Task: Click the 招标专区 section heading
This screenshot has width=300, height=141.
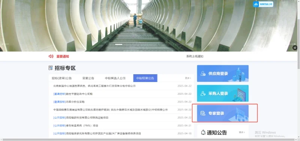Action: (65, 68)
